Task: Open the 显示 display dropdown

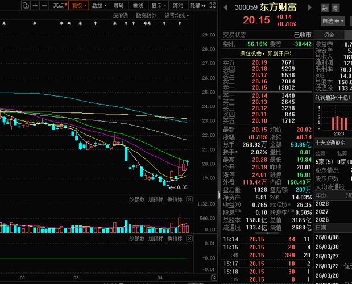Action: pyautogui.click(x=159, y=5)
